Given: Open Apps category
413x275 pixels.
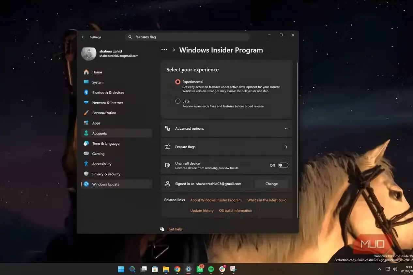Looking at the screenshot, I should 116,123.
